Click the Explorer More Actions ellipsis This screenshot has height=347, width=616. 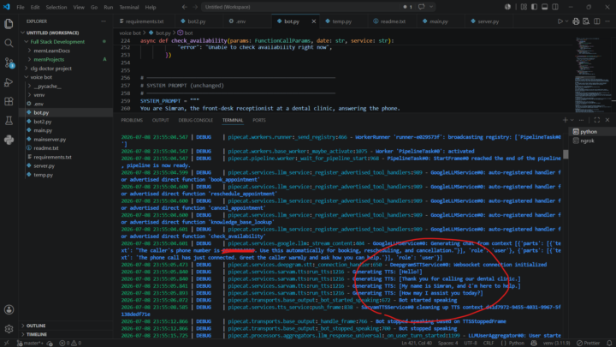click(104, 21)
